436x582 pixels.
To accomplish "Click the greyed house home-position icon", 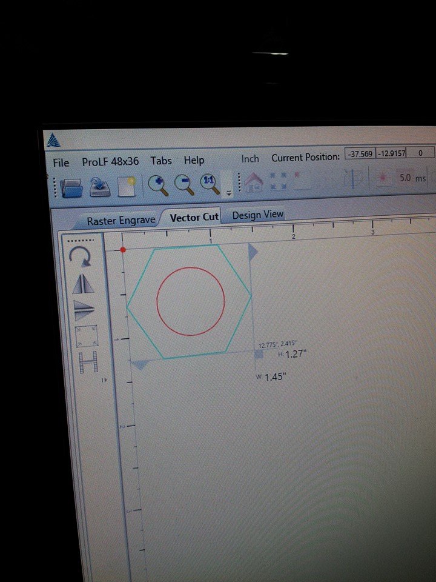I will coord(254,181).
